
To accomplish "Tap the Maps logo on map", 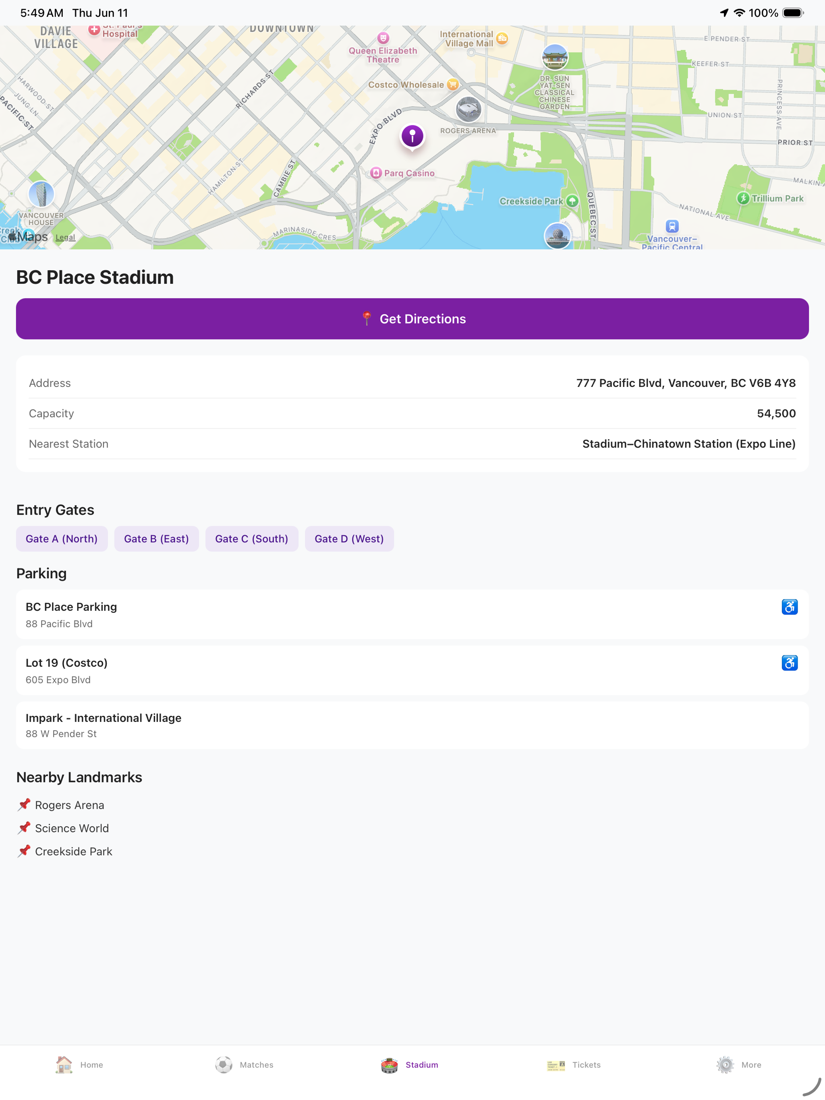I will [28, 237].
